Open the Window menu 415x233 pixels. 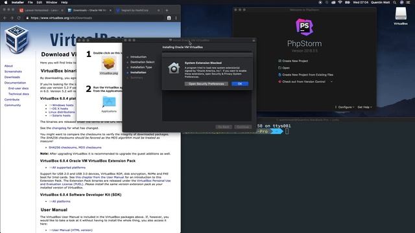pyautogui.click(x=51, y=3)
